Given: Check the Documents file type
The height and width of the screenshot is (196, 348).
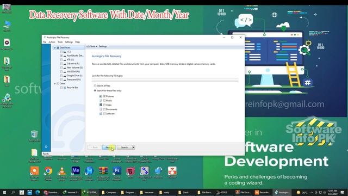Looking at the screenshot, I should click(104, 109).
